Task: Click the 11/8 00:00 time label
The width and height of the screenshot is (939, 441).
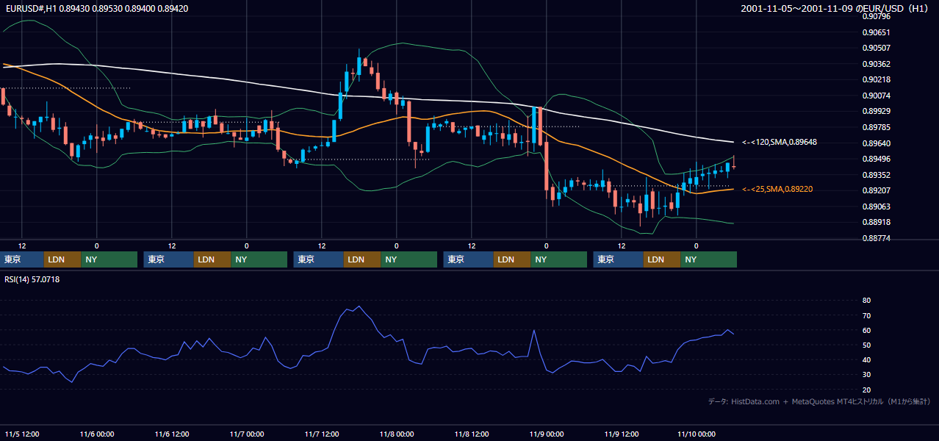Action: pyautogui.click(x=397, y=434)
